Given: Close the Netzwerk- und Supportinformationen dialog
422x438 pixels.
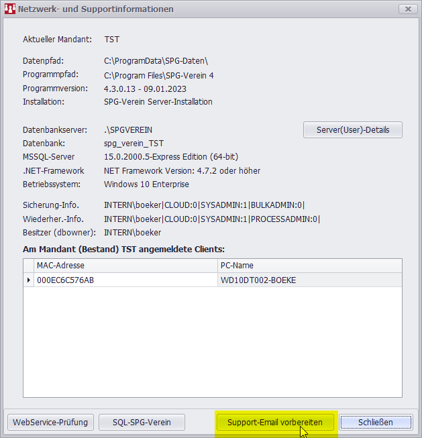Looking at the screenshot, I should pos(407,9).
